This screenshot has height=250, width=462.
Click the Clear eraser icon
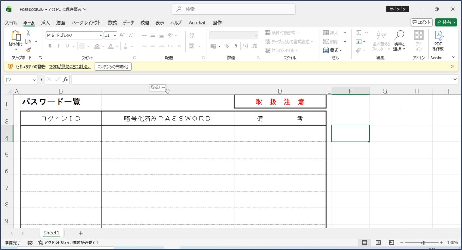click(x=359, y=50)
